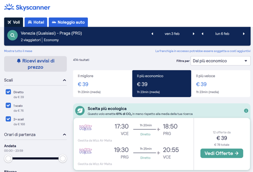
Task: Click the green info icon on eco banner
Action: pyautogui.click(x=246, y=111)
